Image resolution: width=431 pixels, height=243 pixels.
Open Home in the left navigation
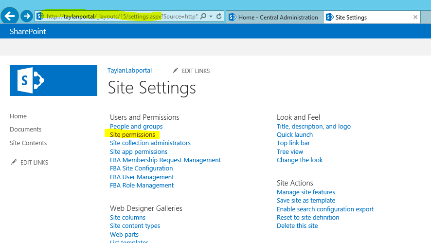18,116
